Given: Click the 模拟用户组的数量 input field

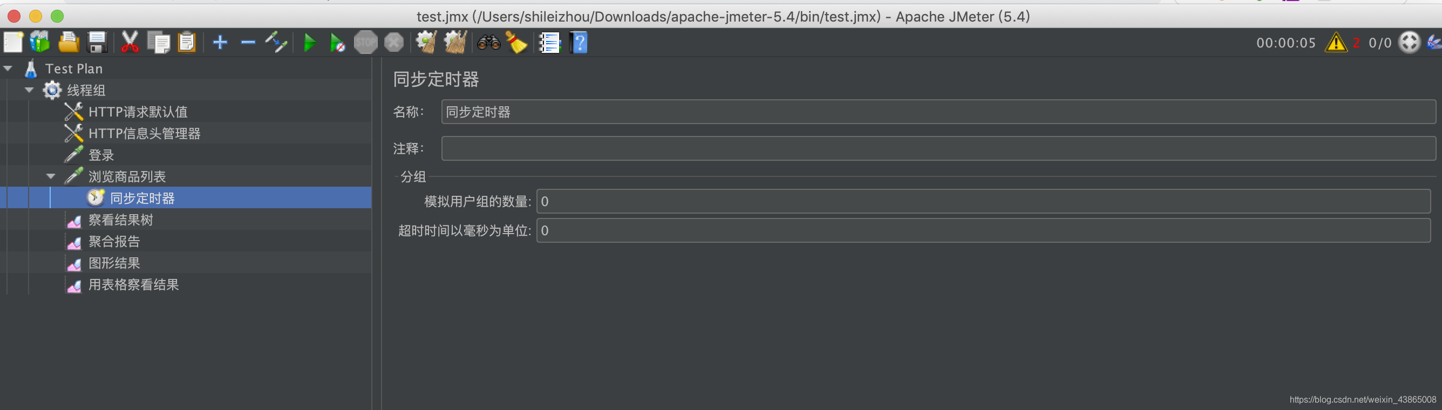Looking at the screenshot, I should click(x=983, y=201).
